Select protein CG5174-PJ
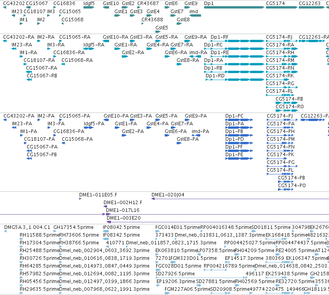329x295 pixels. 282,120
